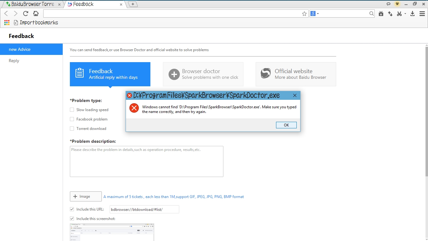Check Torrent download option
428x241 pixels.
click(x=72, y=129)
